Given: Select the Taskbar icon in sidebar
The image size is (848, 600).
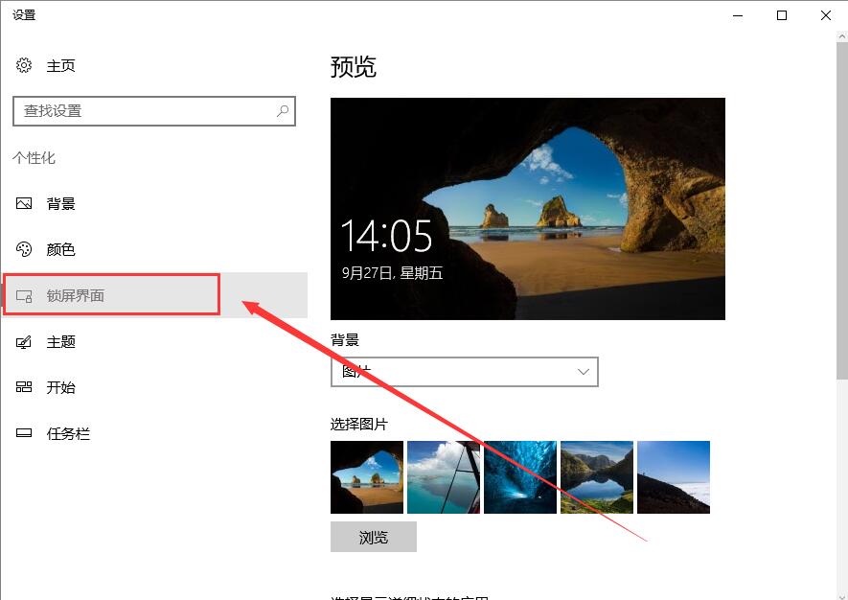Looking at the screenshot, I should (x=24, y=433).
